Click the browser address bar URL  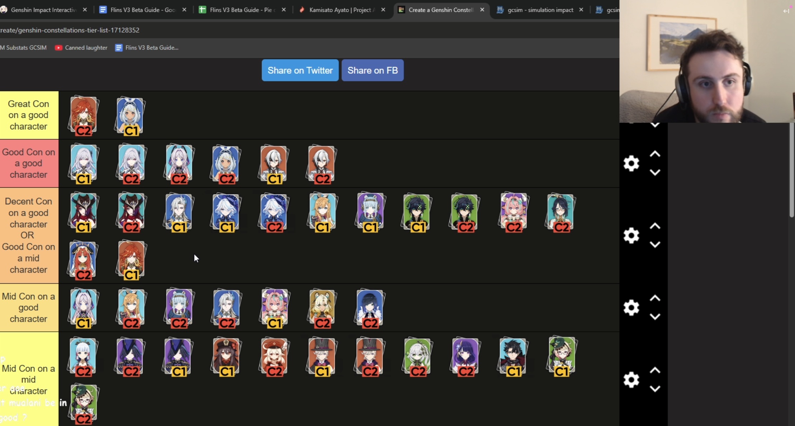point(70,30)
